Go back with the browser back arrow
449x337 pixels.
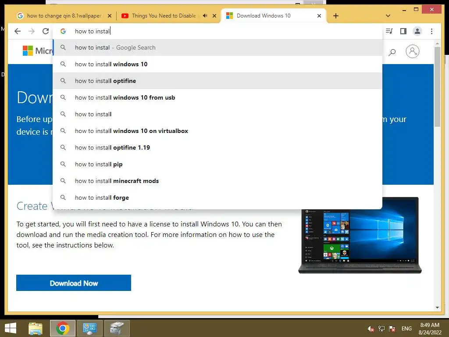18,31
